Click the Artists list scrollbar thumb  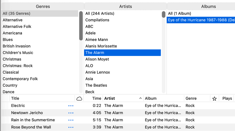point(164,14)
